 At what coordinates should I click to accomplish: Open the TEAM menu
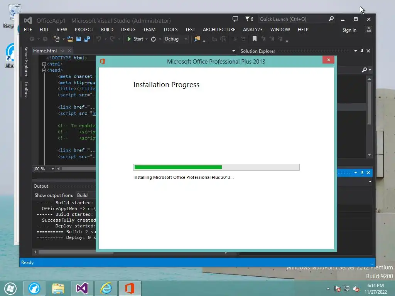point(149,29)
